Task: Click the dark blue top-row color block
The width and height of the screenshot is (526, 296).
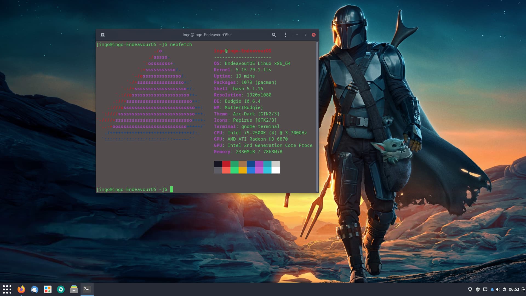Action: click(x=251, y=164)
